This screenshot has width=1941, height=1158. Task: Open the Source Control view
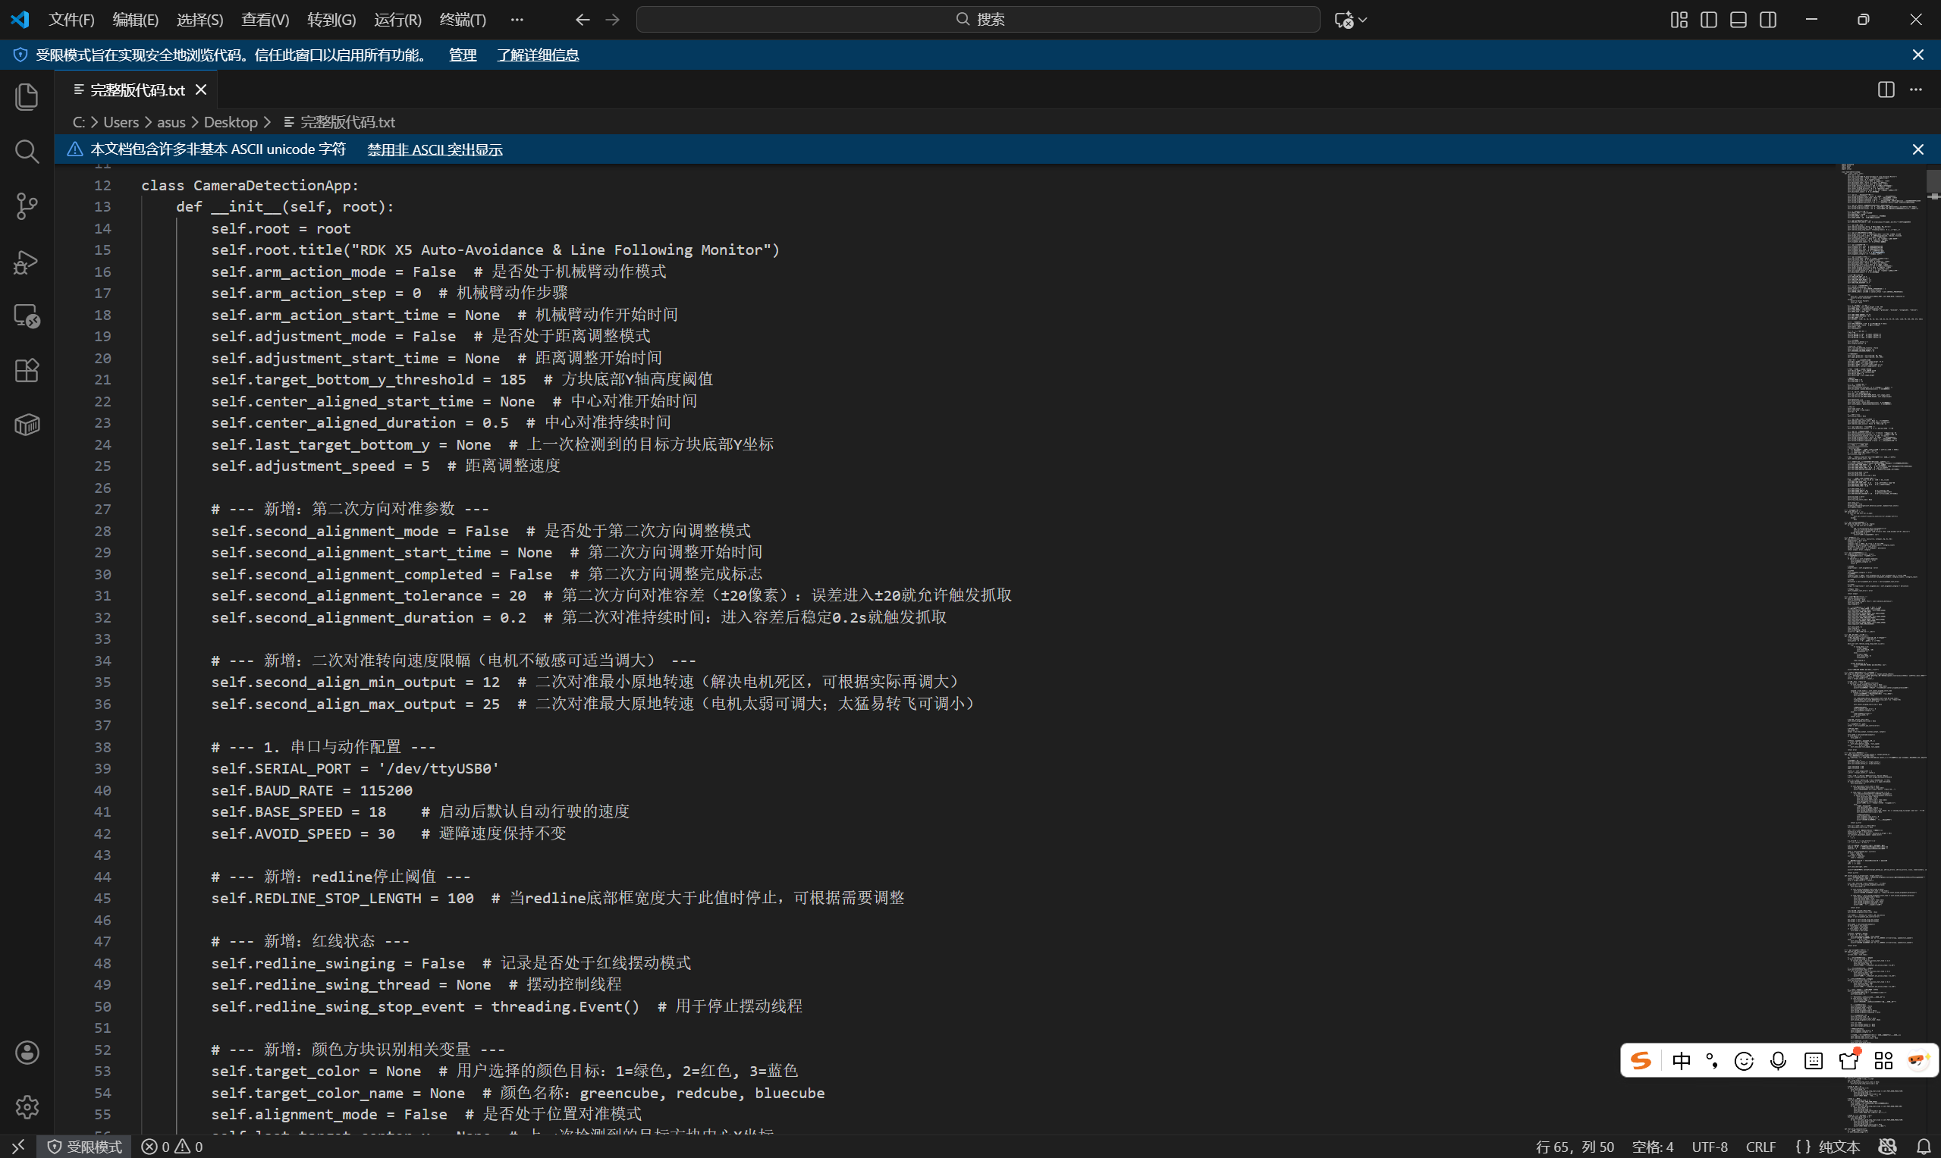(x=27, y=206)
